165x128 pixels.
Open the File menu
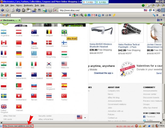(x=2, y=5)
